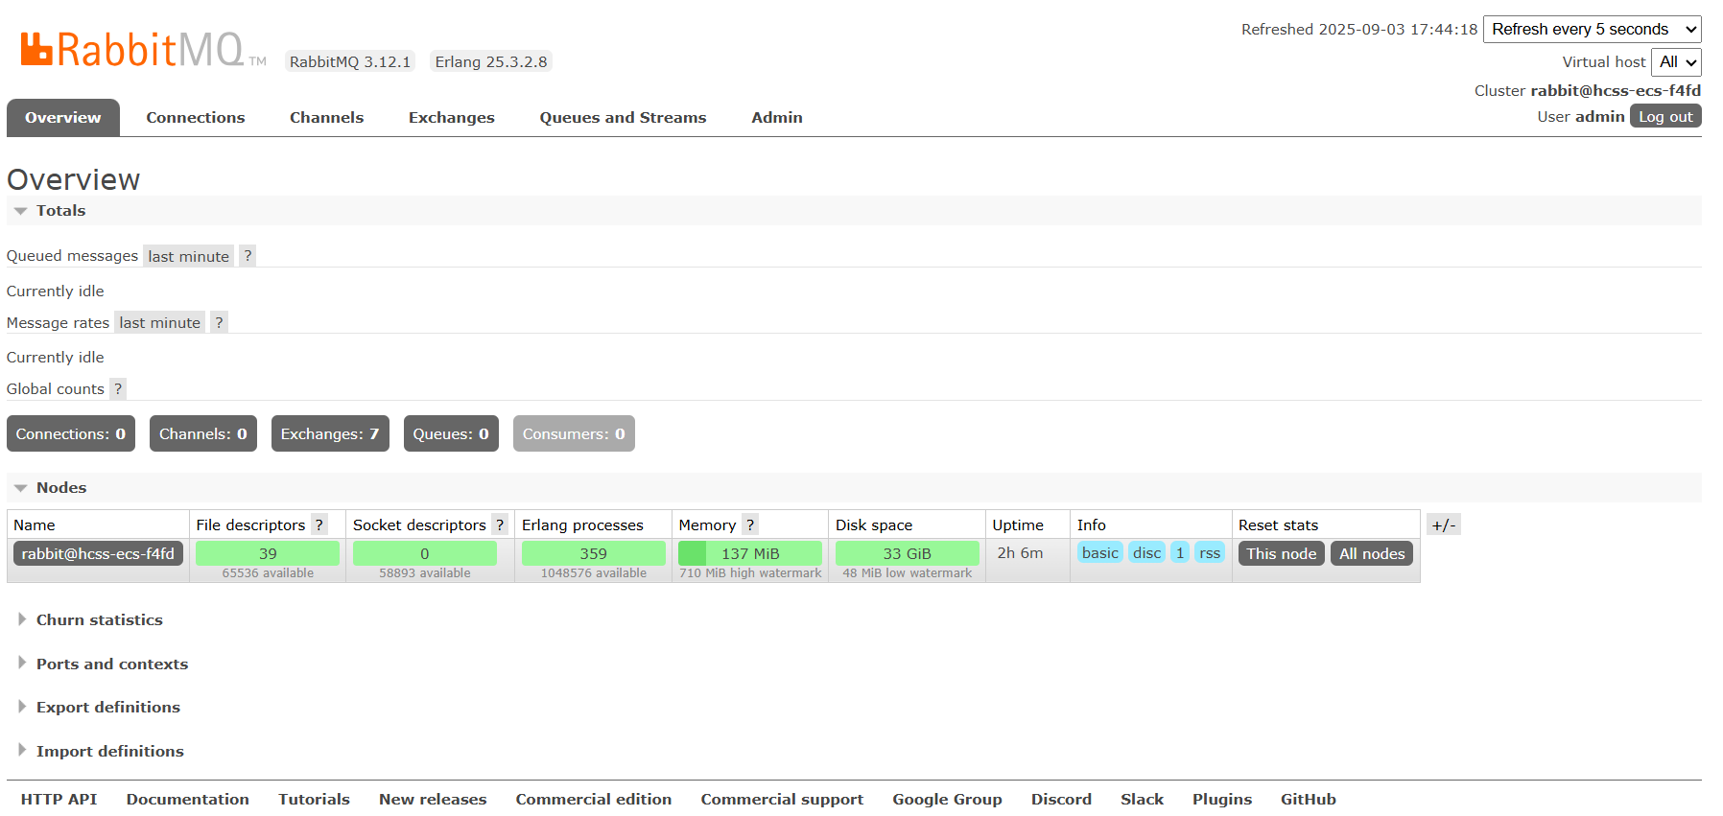
Task: Open HTTP API footer link
Action: coord(59,799)
